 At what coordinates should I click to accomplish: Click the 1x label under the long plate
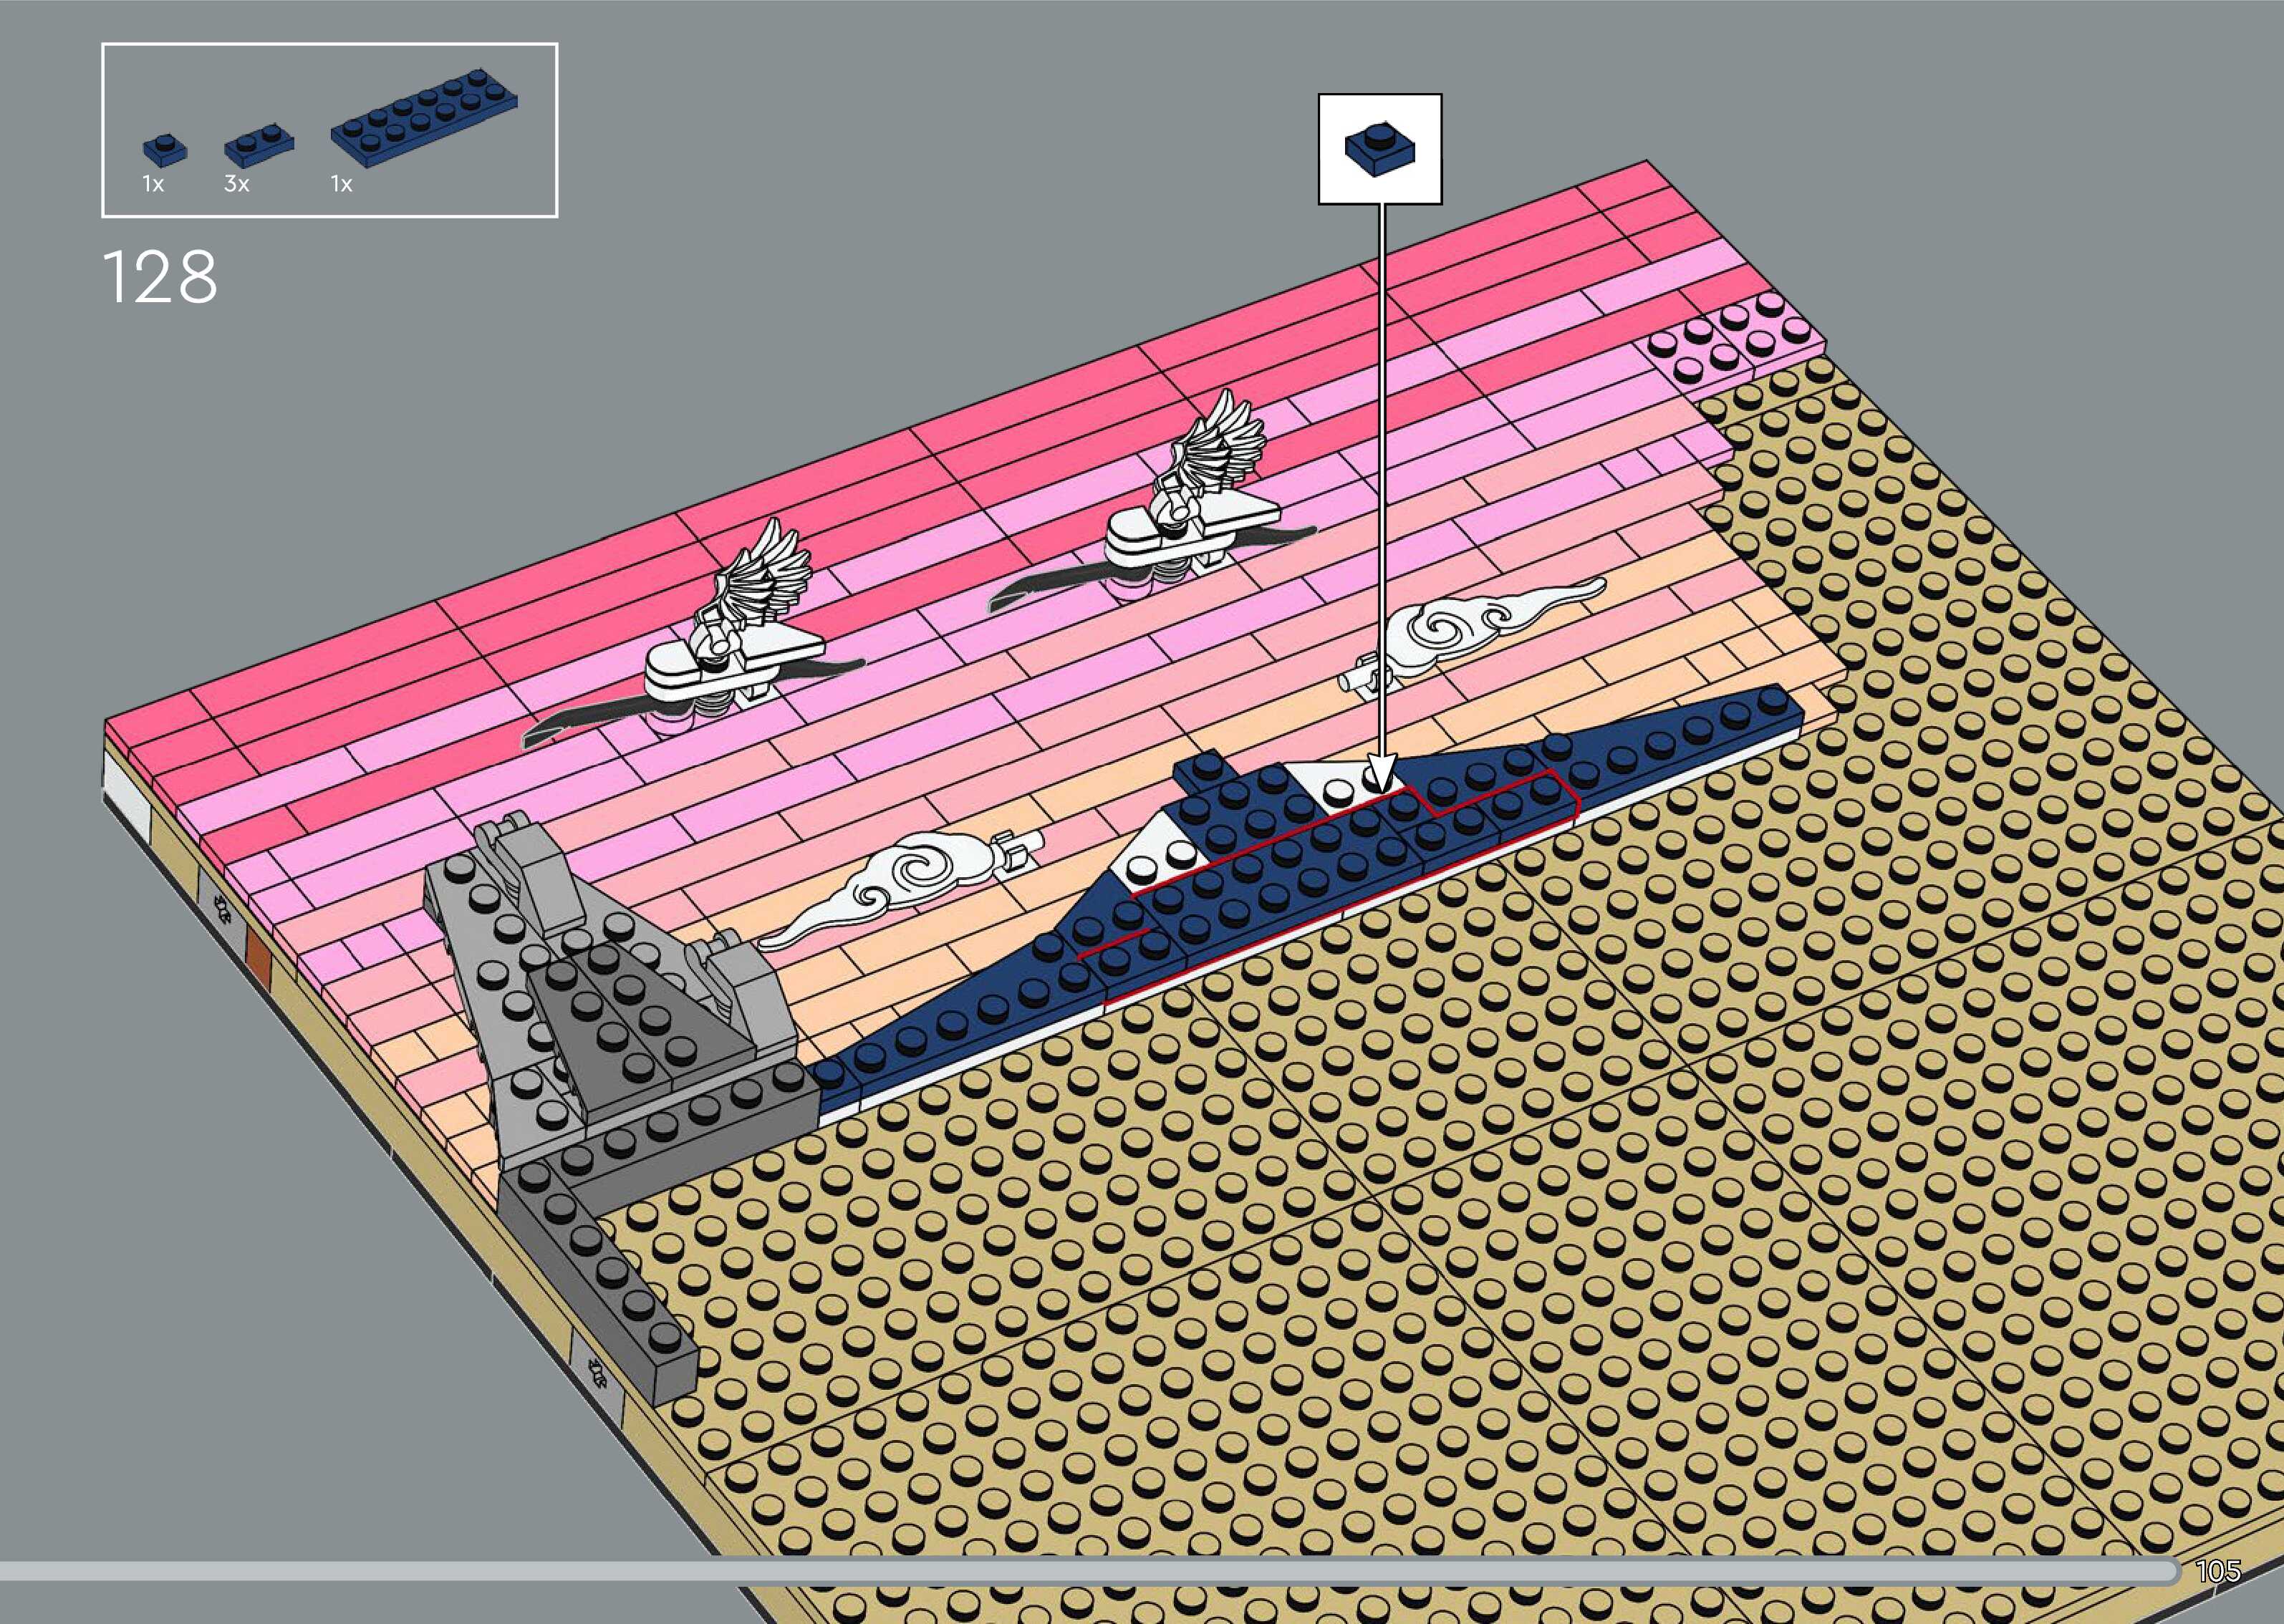(x=342, y=185)
